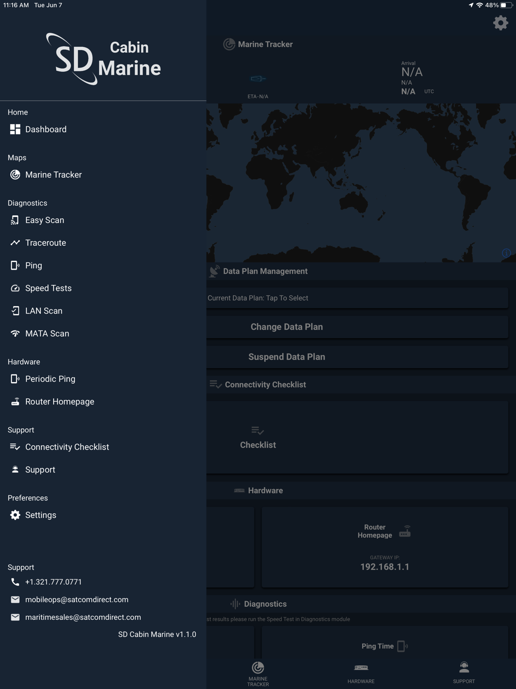Viewport: 516px width, 689px height.
Task: Select the MATA Scan wifi icon
Action: [x=15, y=334]
